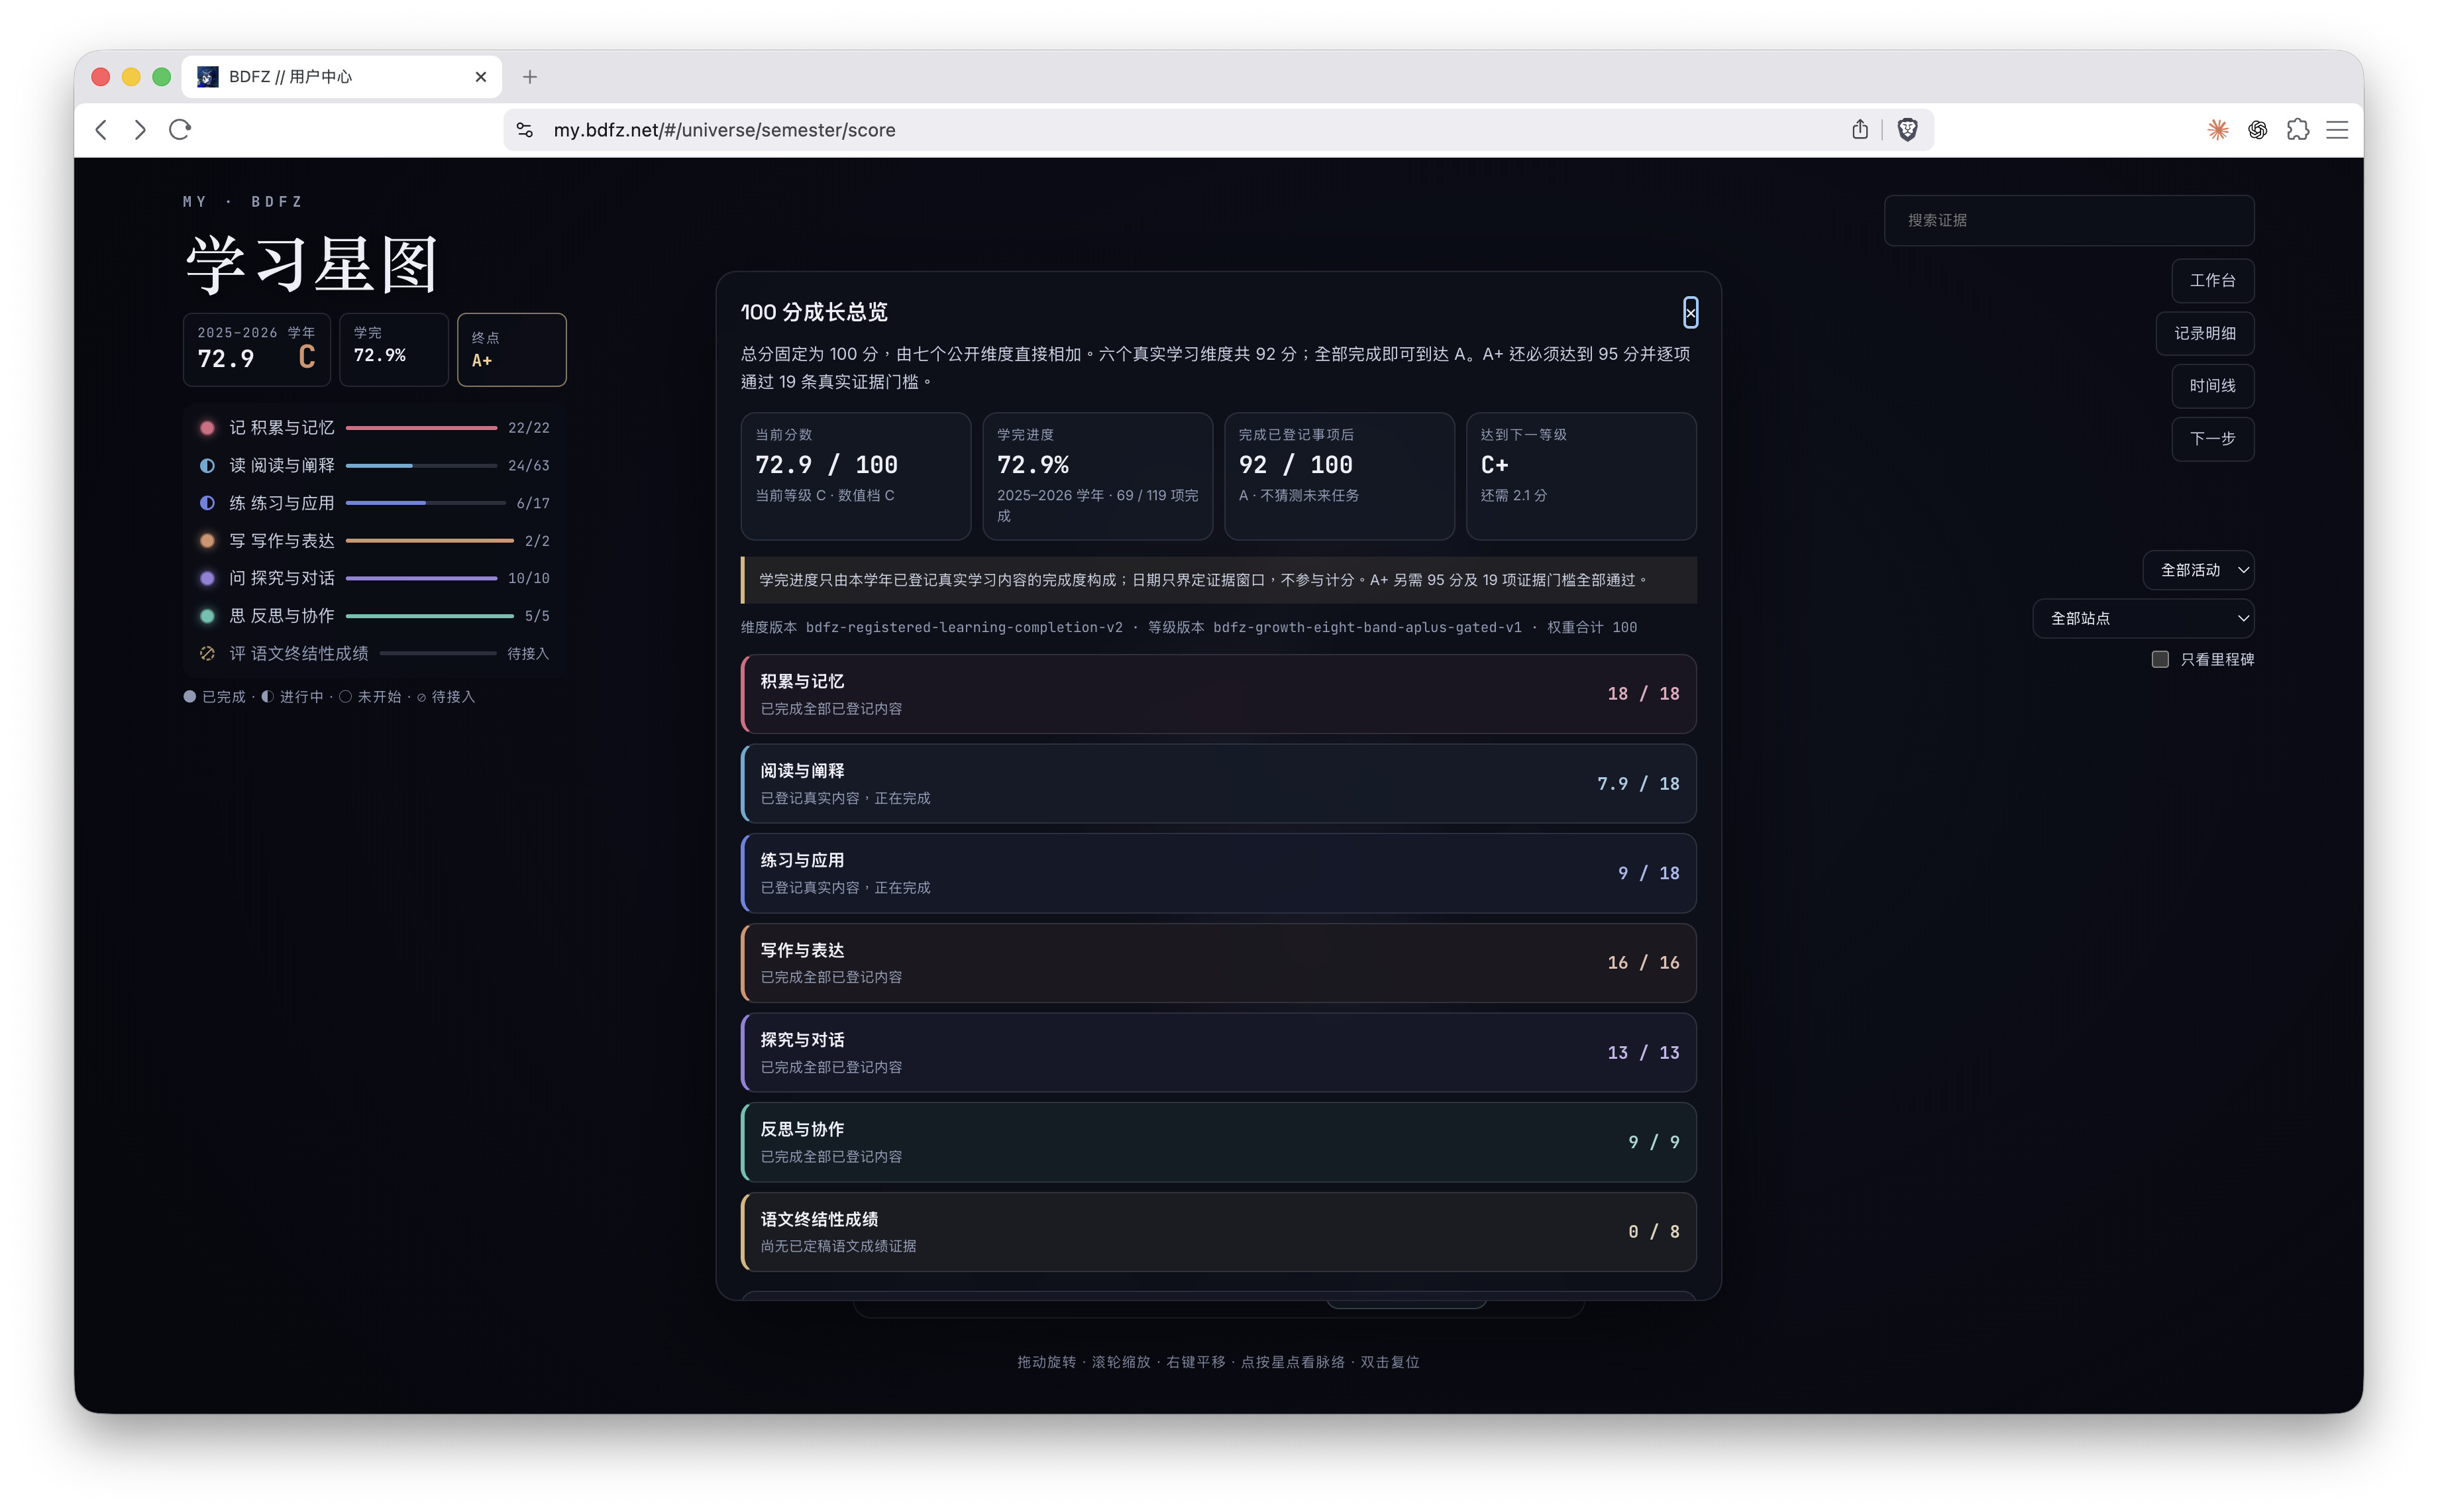2438x1512 pixels.
Task: Click the browser reload icon
Action: coord(180,130)
